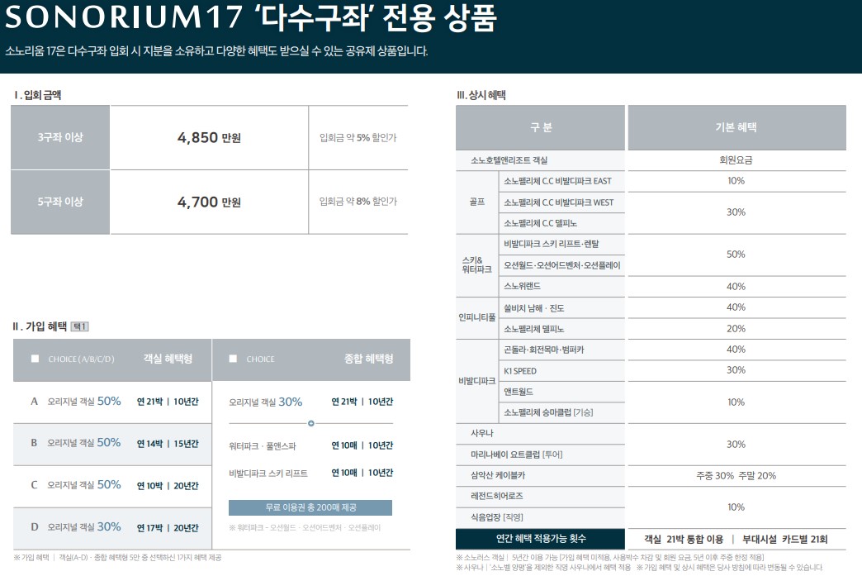Select the 5구좌 이상 row header
862x576 pixels.
coord(60,202)
